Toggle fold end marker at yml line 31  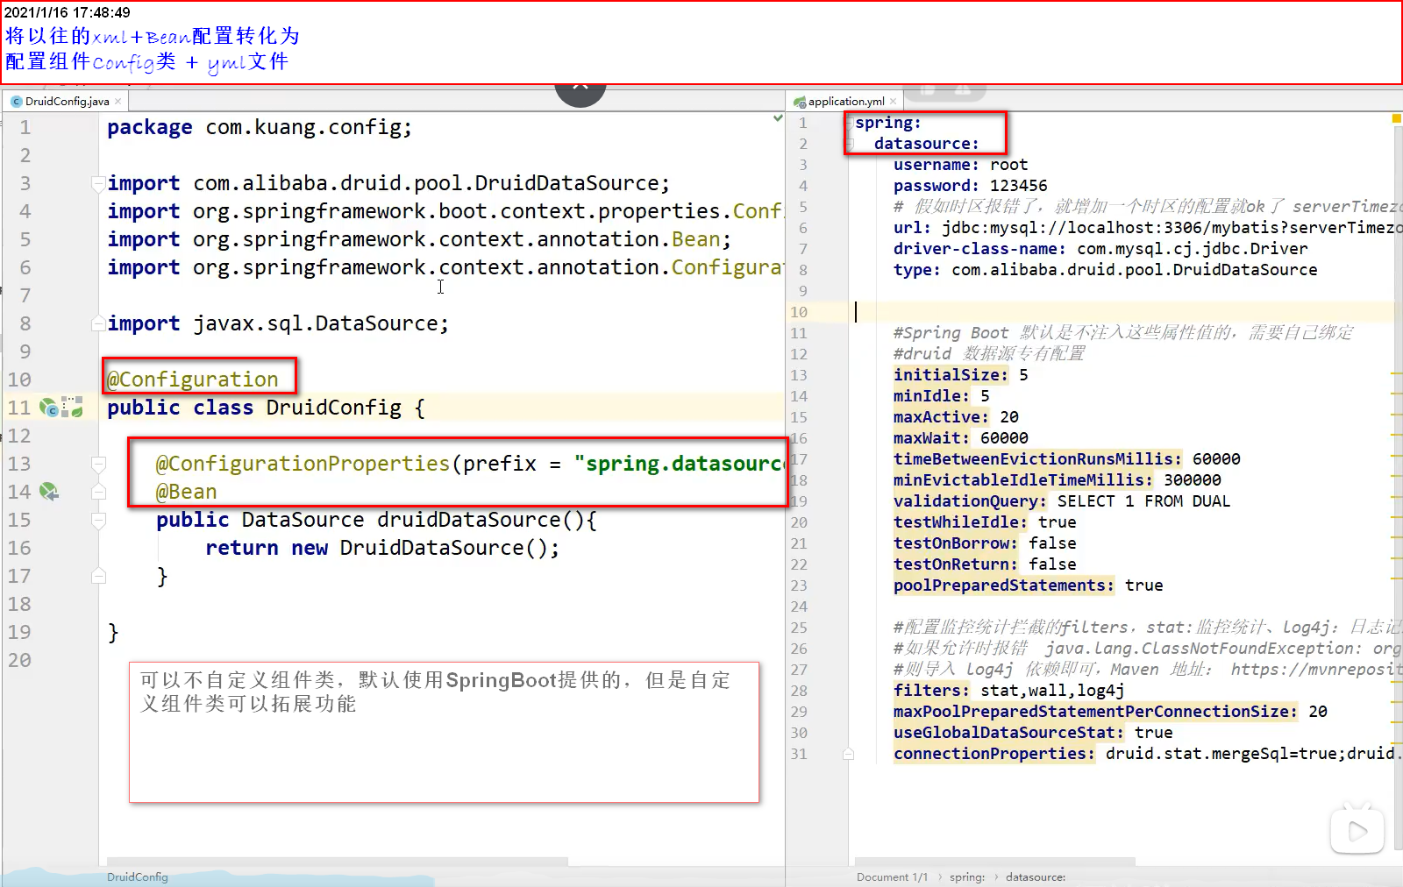point(849,754)
